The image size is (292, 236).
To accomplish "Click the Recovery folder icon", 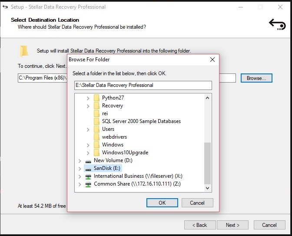I will pos(96,106).
